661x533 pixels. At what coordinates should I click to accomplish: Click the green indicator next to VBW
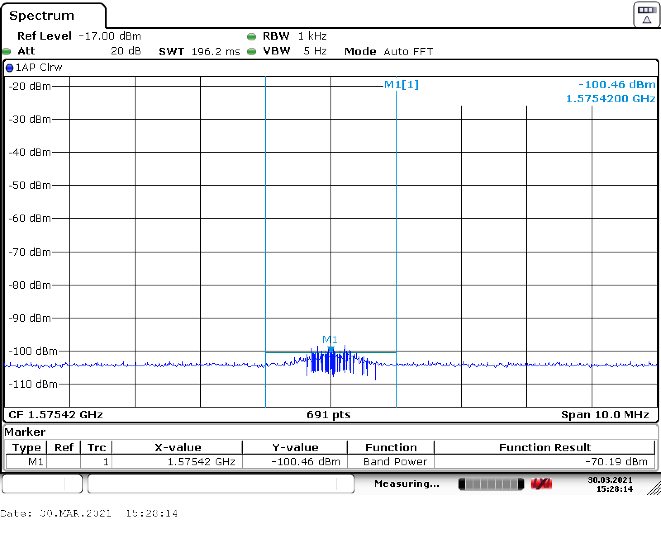[x=251, y=52]
